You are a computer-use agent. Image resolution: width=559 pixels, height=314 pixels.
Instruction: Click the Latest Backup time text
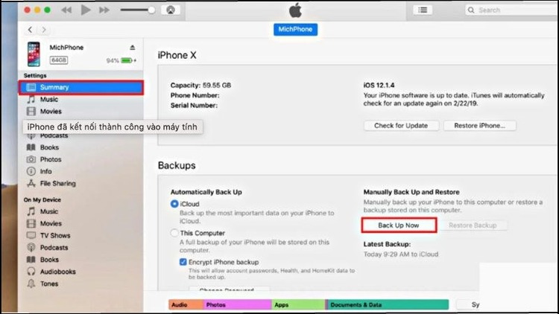pos(401,254)
